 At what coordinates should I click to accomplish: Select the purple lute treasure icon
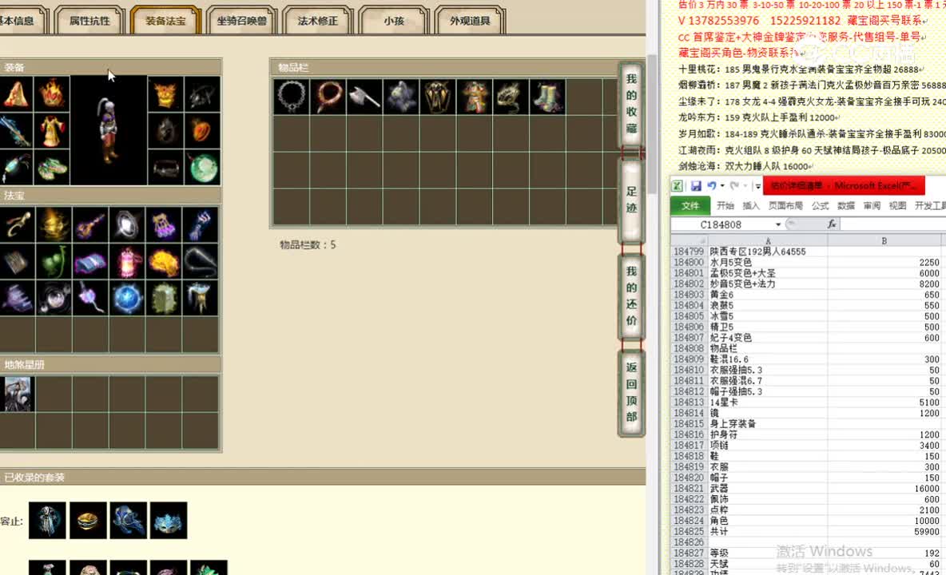coord(90,224)
